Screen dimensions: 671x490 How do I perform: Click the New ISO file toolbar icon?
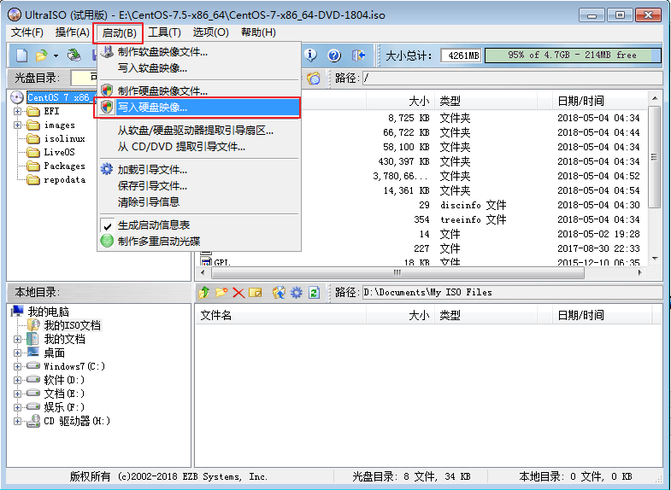21,55
